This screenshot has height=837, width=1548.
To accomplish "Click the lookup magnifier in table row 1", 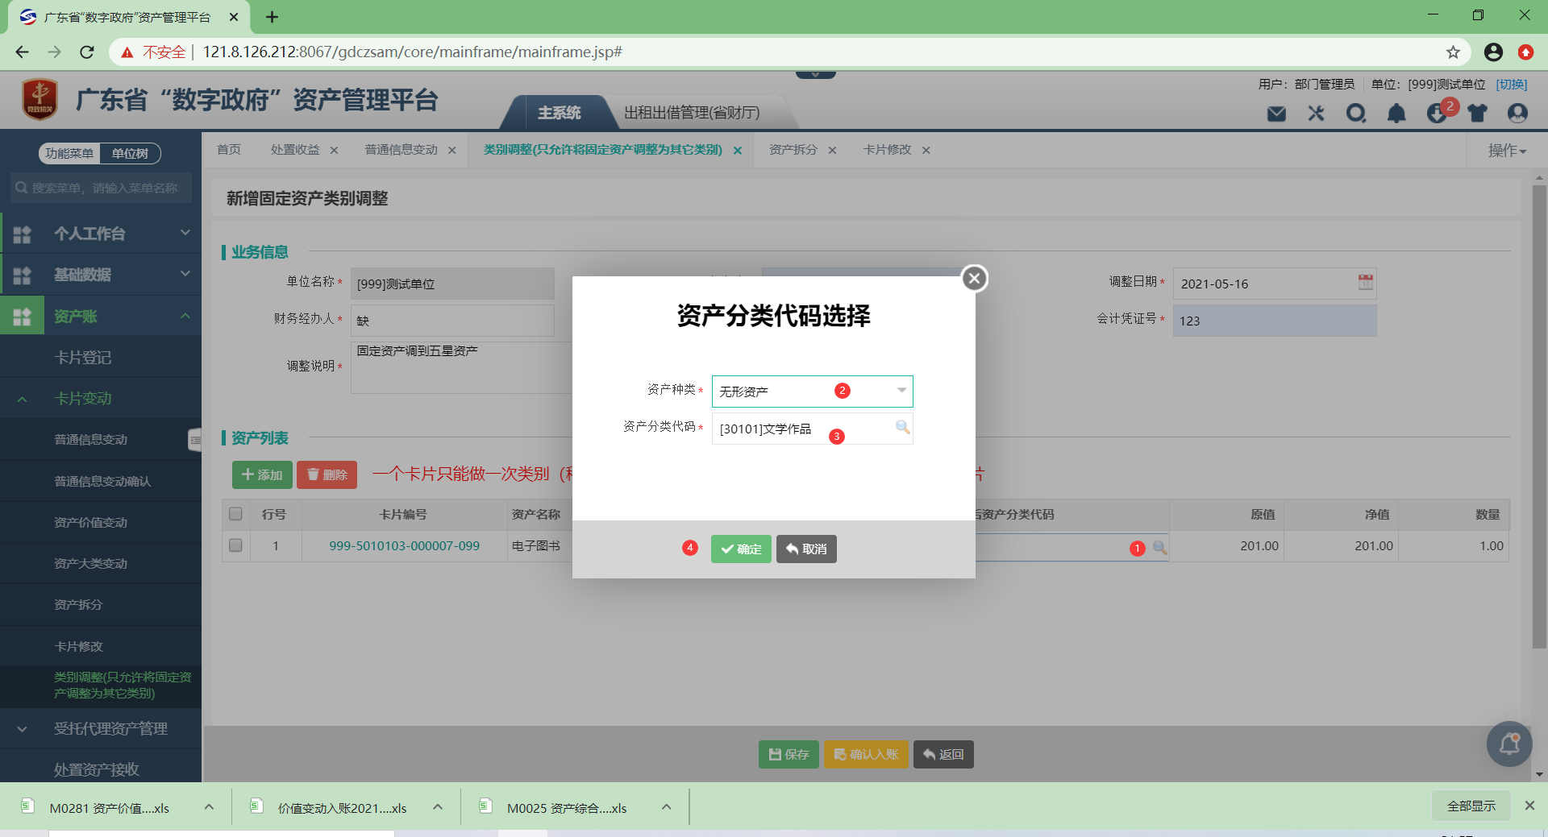I will (1159, 547).
